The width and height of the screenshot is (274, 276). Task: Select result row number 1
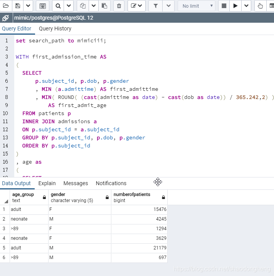click(5, 209)
